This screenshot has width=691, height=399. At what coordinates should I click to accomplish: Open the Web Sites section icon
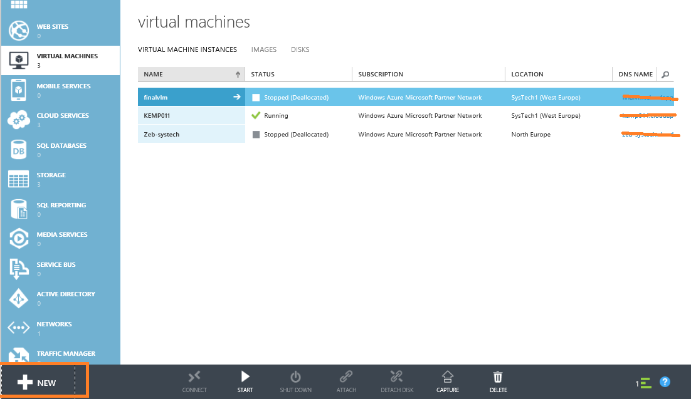[x=19, y=31]
